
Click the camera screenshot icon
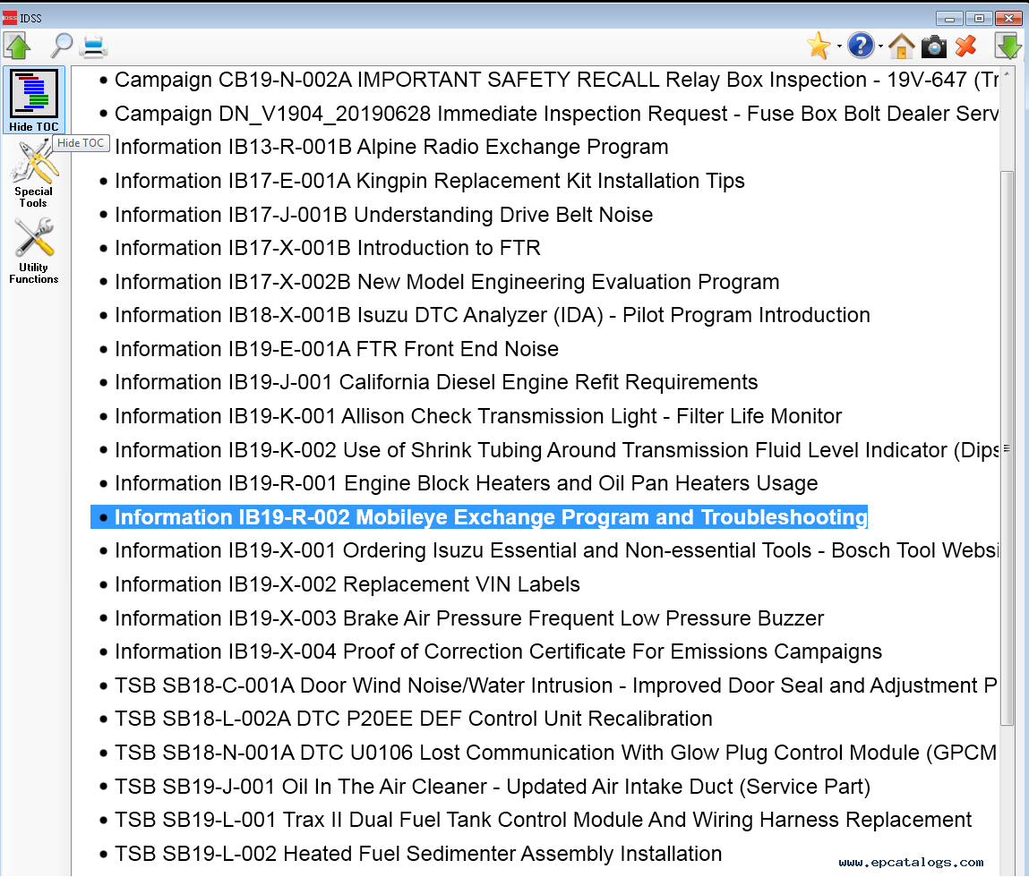933,47
